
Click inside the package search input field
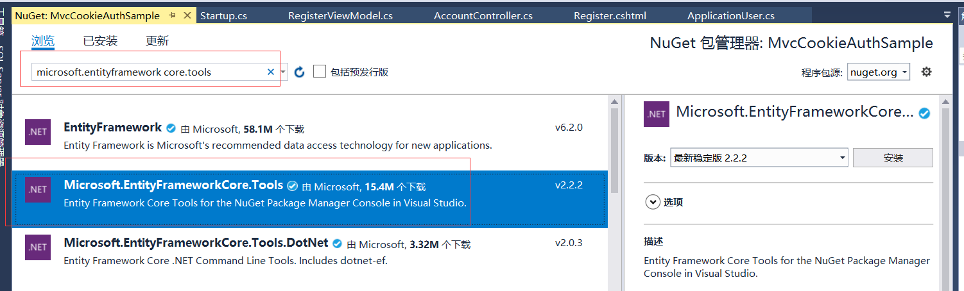[150, 72]
